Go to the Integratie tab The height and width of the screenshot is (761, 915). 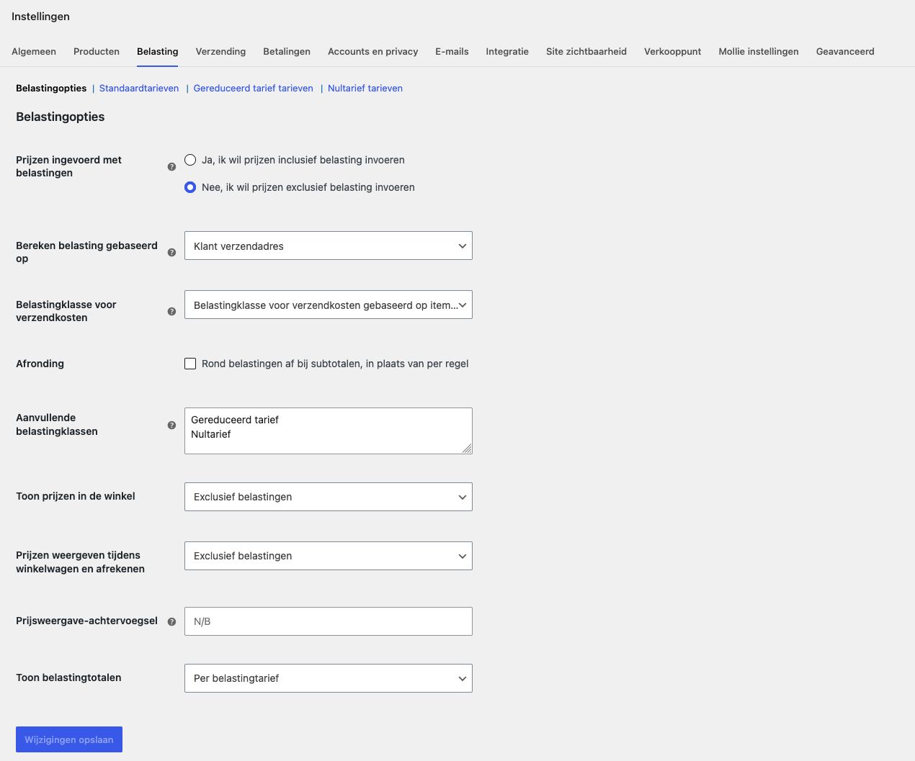click(x=507, y=51)
